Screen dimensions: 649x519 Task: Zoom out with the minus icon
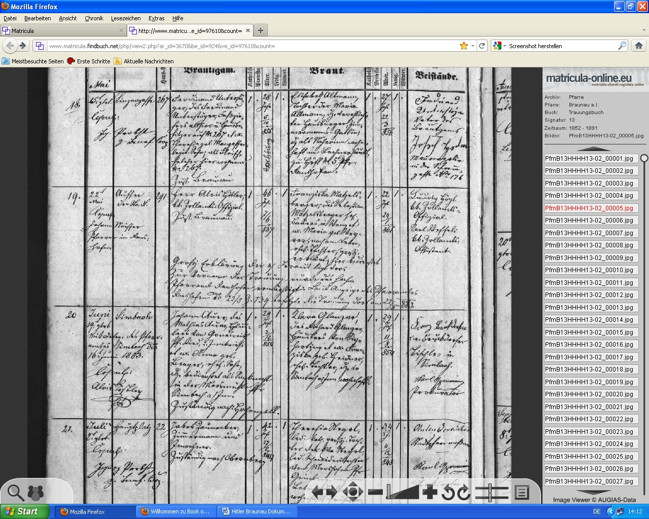375,492
